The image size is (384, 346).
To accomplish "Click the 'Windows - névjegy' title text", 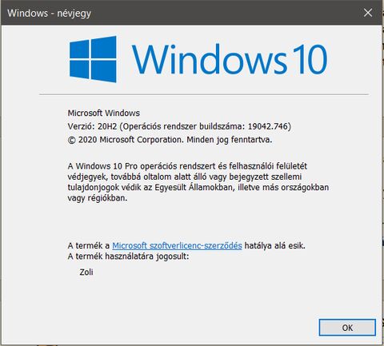I will 50,13.
